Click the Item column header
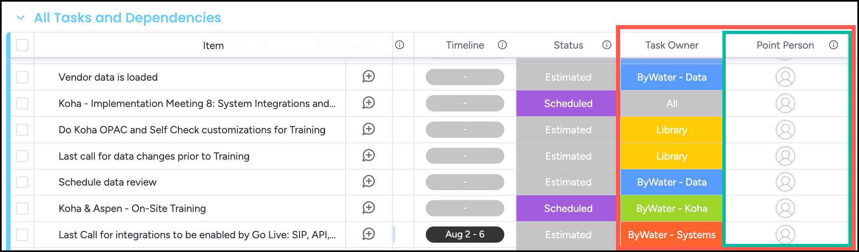 point(213,46)
